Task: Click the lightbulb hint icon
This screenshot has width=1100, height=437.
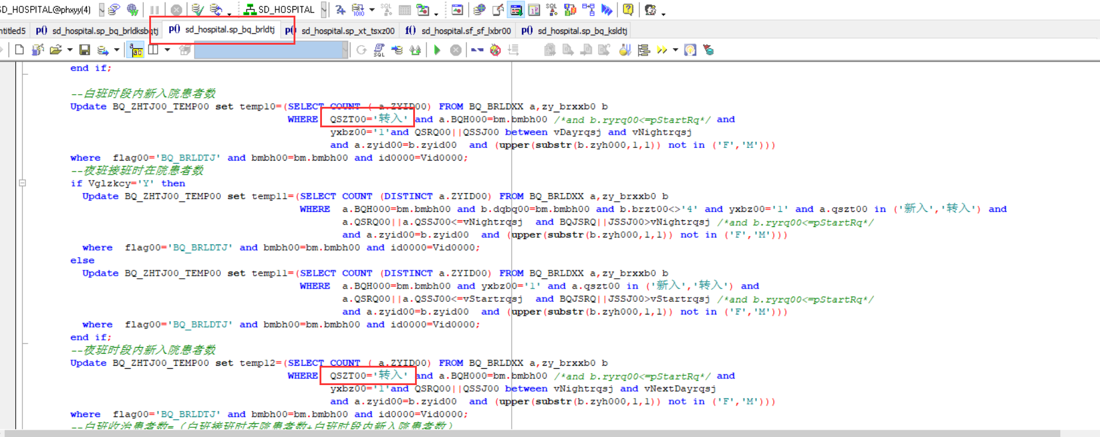Action: click(x=690, y=50)
